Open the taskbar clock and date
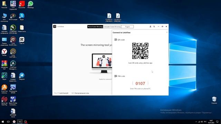Screen dimensions: 221x124 pyautogui.click(x=211, y=122)
